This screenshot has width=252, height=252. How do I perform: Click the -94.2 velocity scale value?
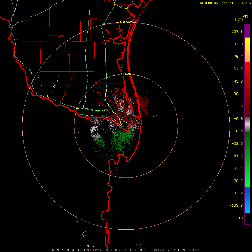237,193
